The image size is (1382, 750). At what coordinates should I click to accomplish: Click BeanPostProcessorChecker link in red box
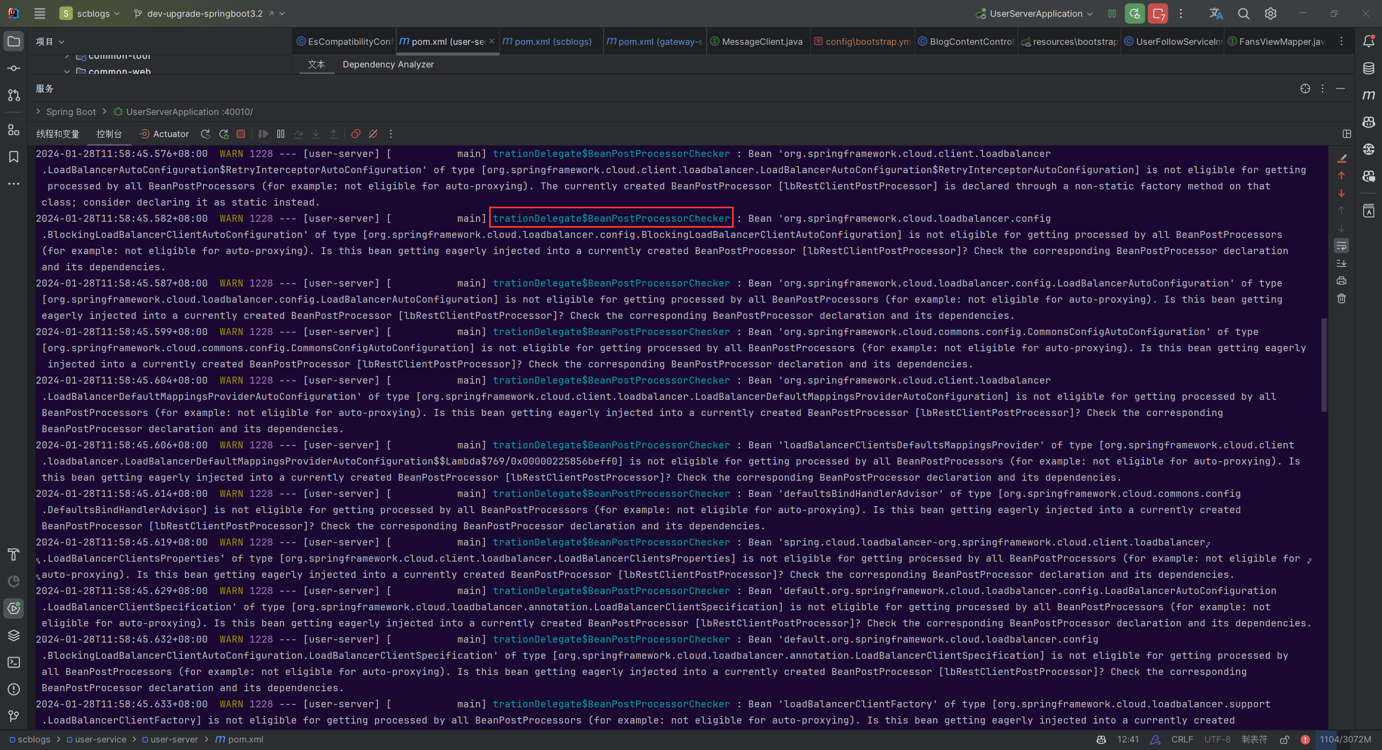click(611, 218)
